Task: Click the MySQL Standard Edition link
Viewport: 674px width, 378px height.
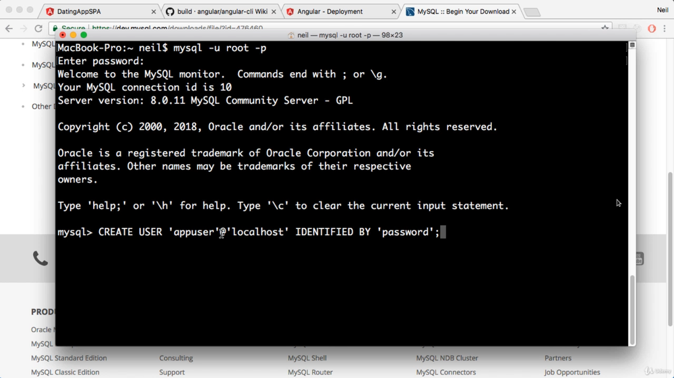Action: (69, 358)
